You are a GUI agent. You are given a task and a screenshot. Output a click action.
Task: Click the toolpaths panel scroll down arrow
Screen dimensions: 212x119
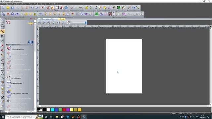[35, 108]
